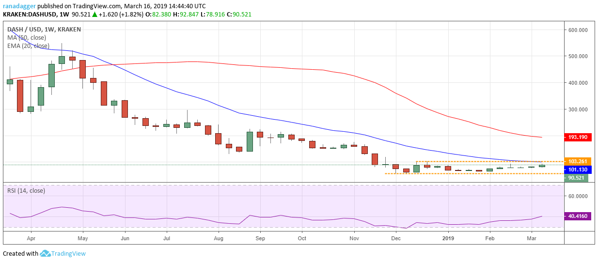This screenshot has width=598, height=262.
Task: Click the 'Created with TradingView' footer text
Action: (44, 253)
